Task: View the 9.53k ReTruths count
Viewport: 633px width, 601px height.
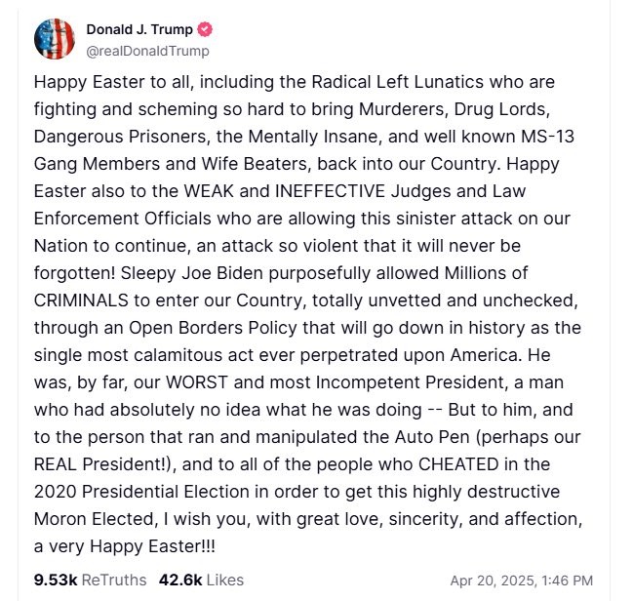Action: [56, 580]
